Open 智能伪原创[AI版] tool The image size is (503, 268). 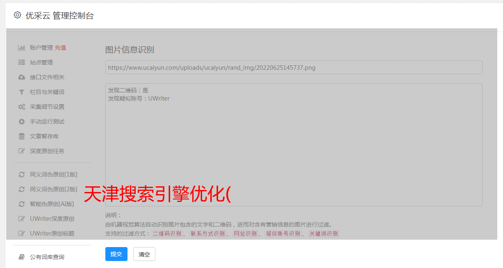(x=52, y=204)
